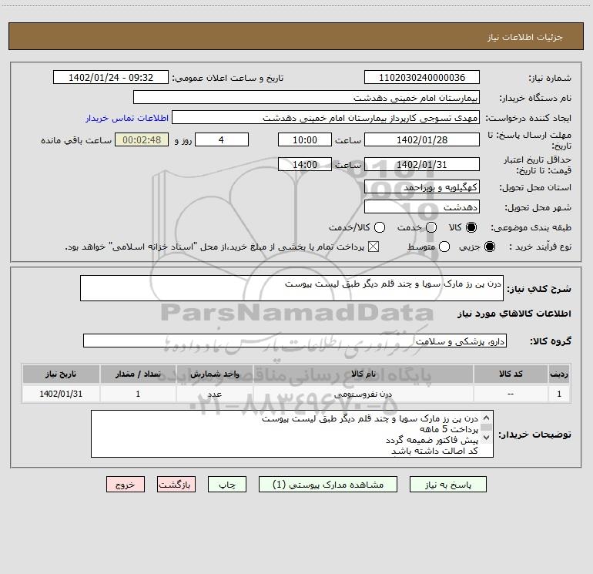Click the کد کالا column header
Image resolution: width=593 pixels, height=574 pixels.
511,374
